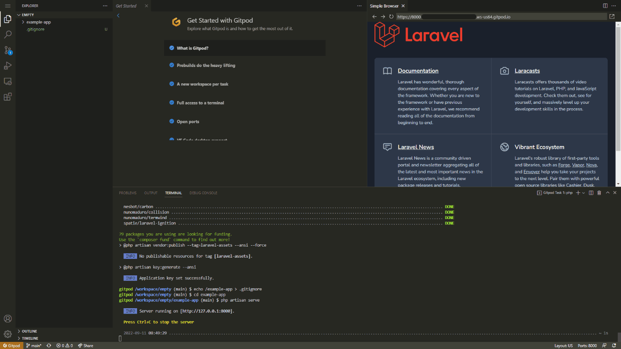Close the terminal panel
This screenshot has height=349, width=621.
615,193
